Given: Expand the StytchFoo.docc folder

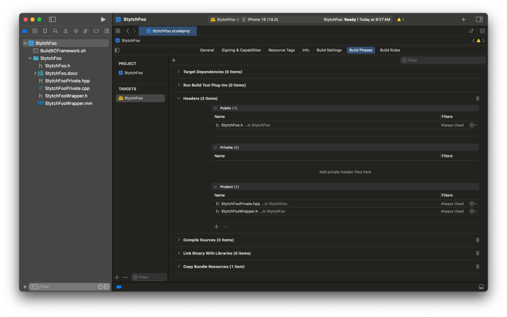Looking at the screenshot, I should pyautogui.click(x=35, y=73).
